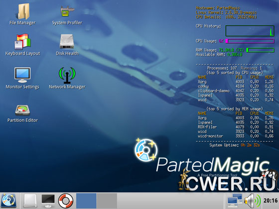Click the Network Manager label text

pyautogui.click(x=67, y=87)
